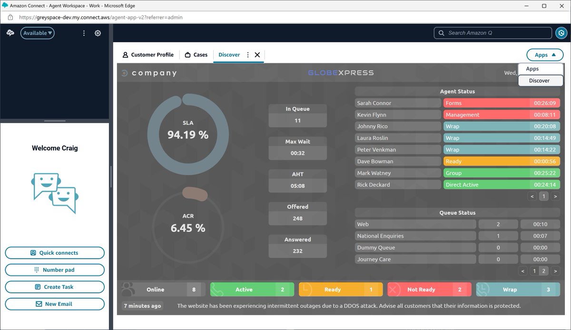Go to previous Agent Status page

pyautogui.click(x=532, y=196)
